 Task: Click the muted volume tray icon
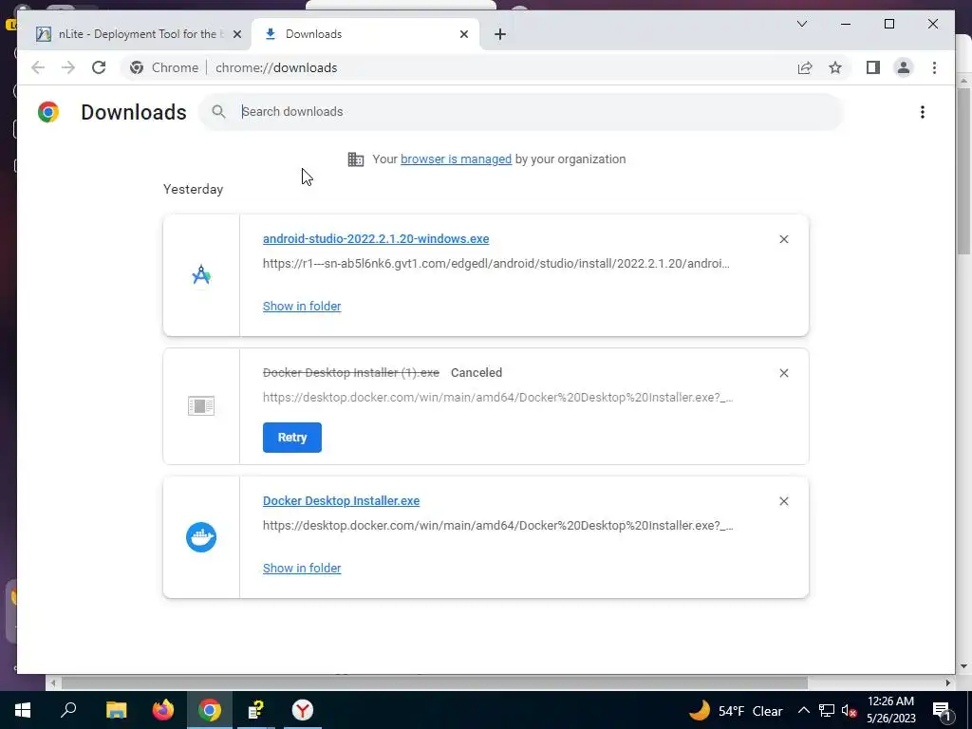click(850, 710)
